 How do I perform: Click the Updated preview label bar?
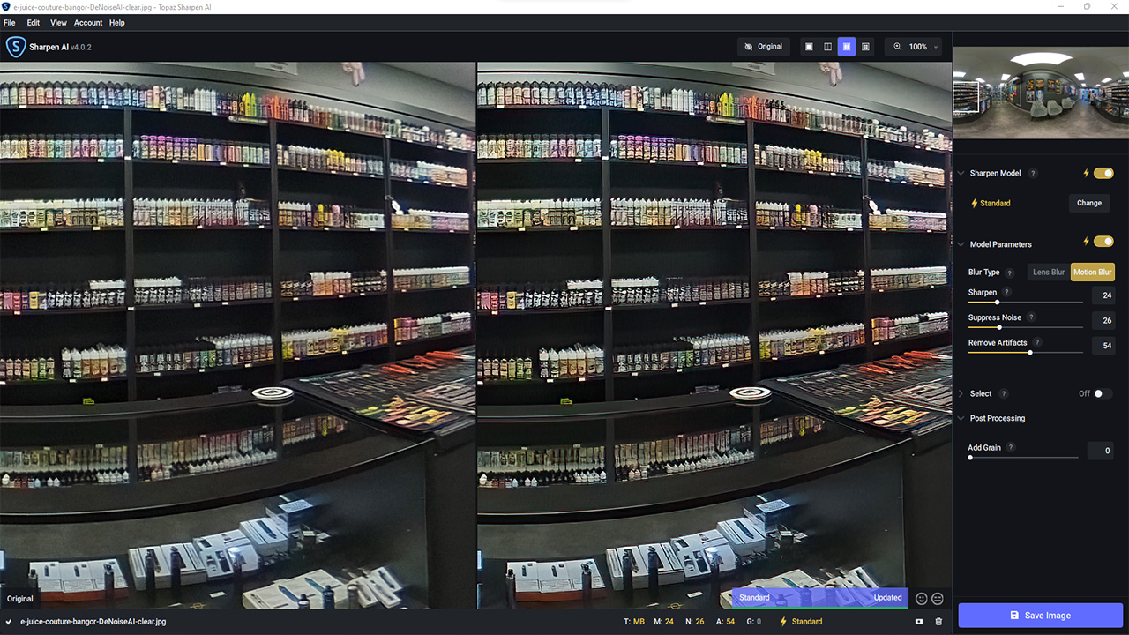(819, 597)
